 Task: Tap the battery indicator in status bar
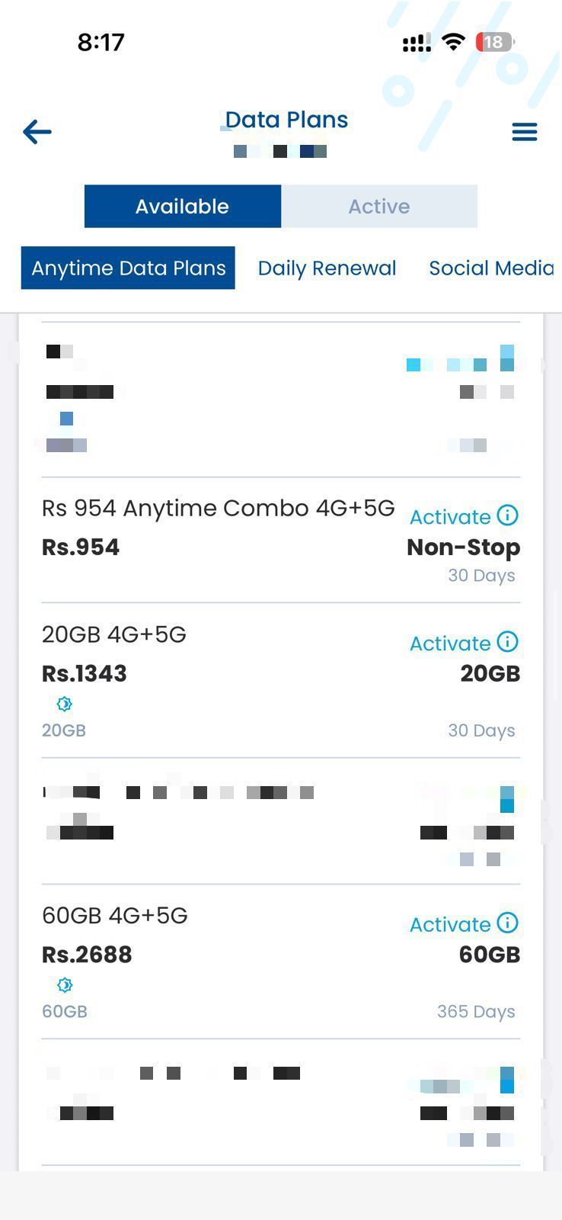coord(494,42)
